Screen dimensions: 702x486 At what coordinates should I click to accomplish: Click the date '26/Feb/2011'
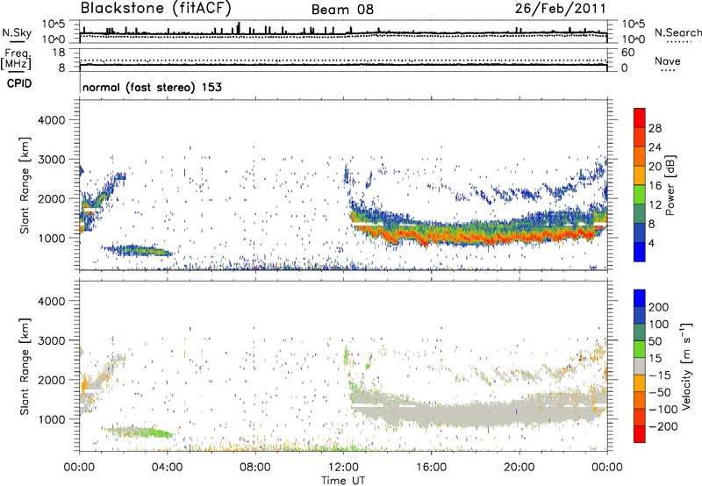pyautogui.click(x=561, y=9)
